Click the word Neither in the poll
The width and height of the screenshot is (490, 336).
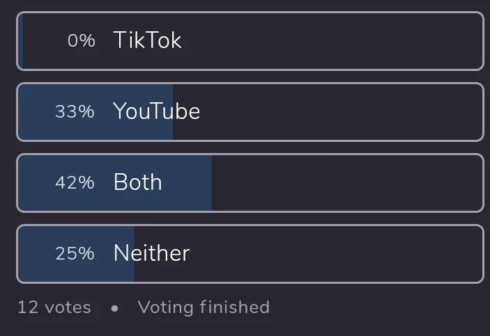click(151, 253)
